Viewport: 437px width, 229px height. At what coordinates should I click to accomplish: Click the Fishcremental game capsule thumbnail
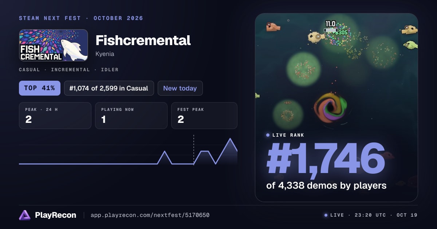tap(54, 45)
